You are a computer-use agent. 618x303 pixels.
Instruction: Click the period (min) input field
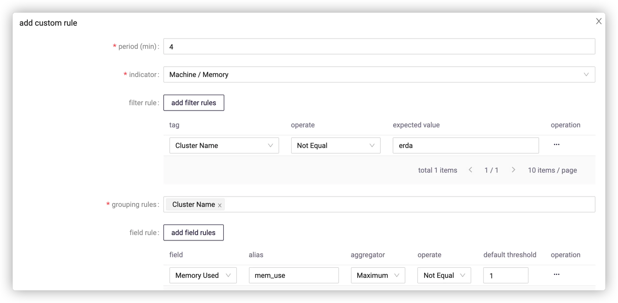[379, 46]
